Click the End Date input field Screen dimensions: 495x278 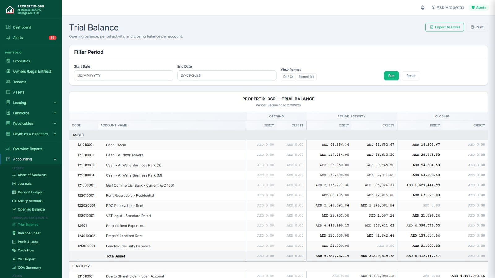coord(227,75)
